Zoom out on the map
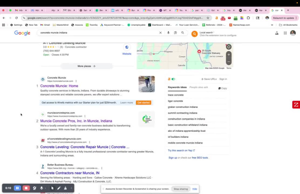 tap(229, 62)
